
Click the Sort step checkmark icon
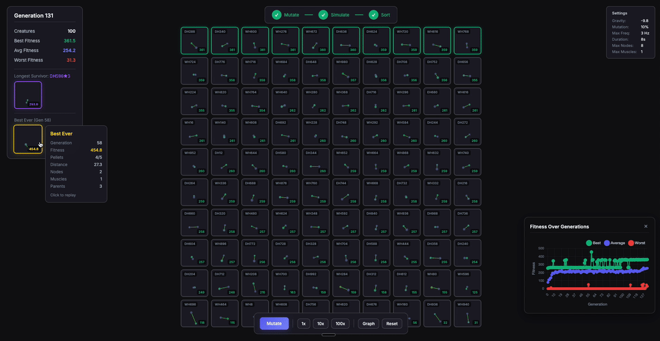tap(373, 15)
